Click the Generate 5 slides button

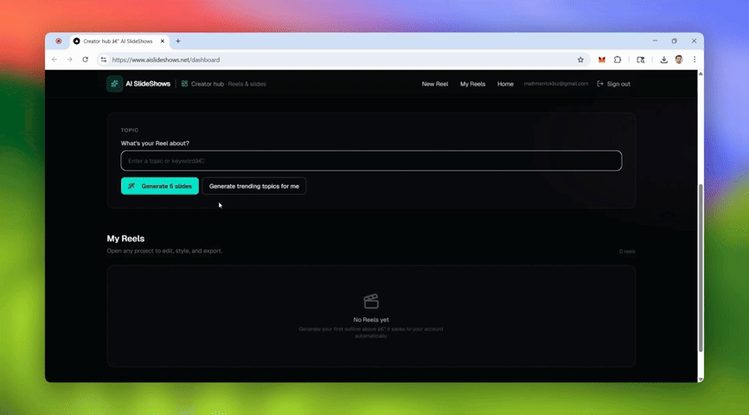click(160, 186)
